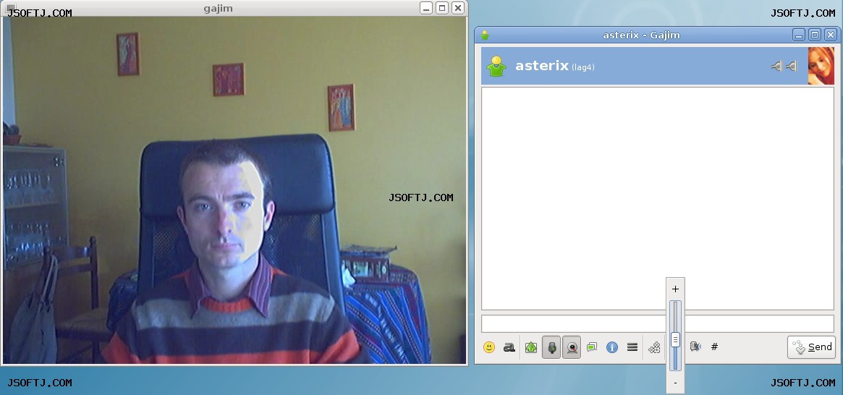Click the volume slider handle

tap(675, 339)
